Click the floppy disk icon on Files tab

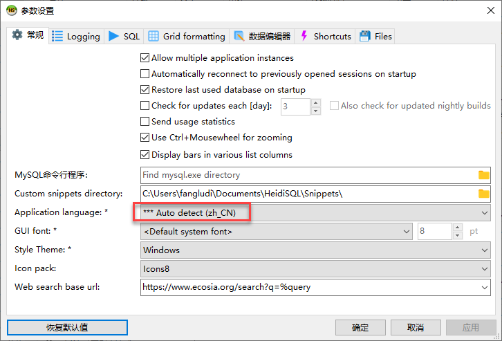365,36
